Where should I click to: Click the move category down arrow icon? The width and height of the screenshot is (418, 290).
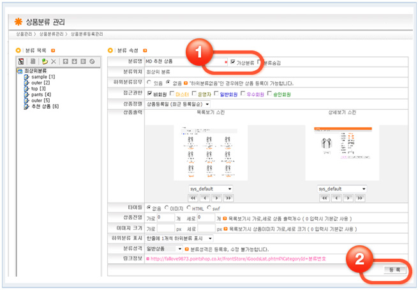click(x=74, y=61)
